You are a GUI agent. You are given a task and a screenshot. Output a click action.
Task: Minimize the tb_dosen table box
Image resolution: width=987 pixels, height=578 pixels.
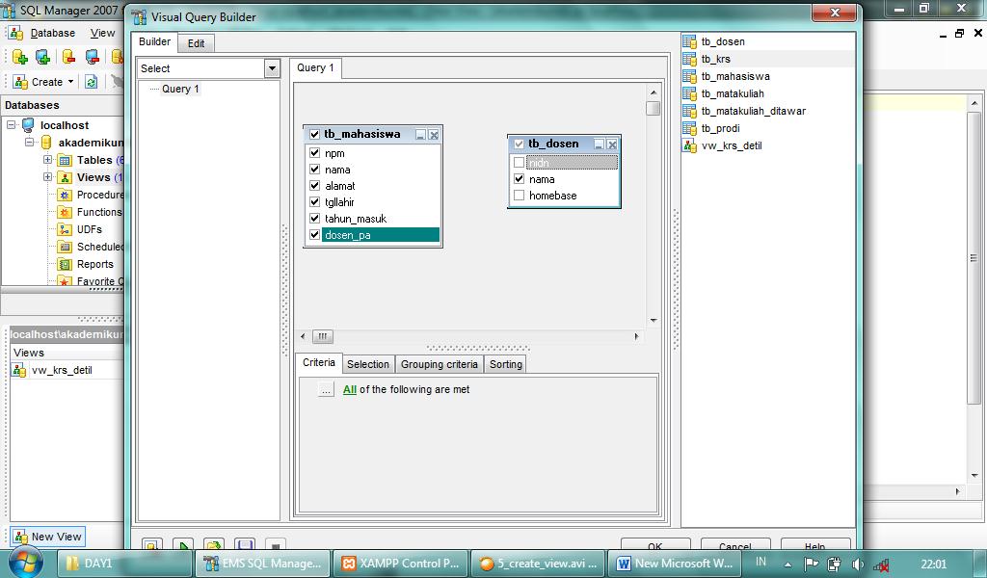point(599,144)
